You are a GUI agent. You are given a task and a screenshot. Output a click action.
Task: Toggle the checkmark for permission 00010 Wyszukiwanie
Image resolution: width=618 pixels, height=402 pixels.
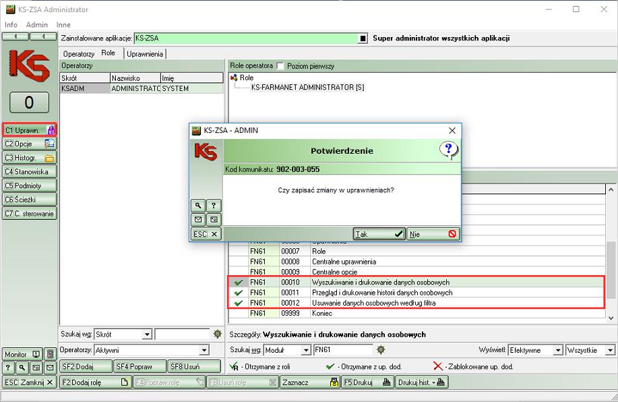[x=239, y=283]
